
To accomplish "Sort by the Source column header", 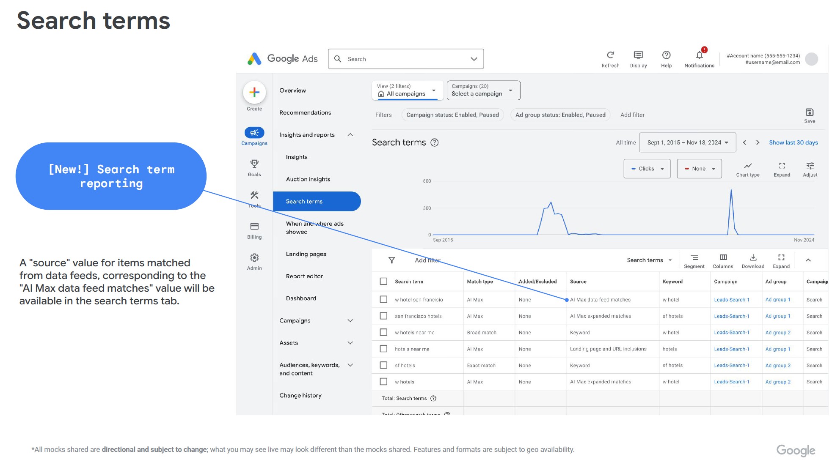I will click(578, 282).
